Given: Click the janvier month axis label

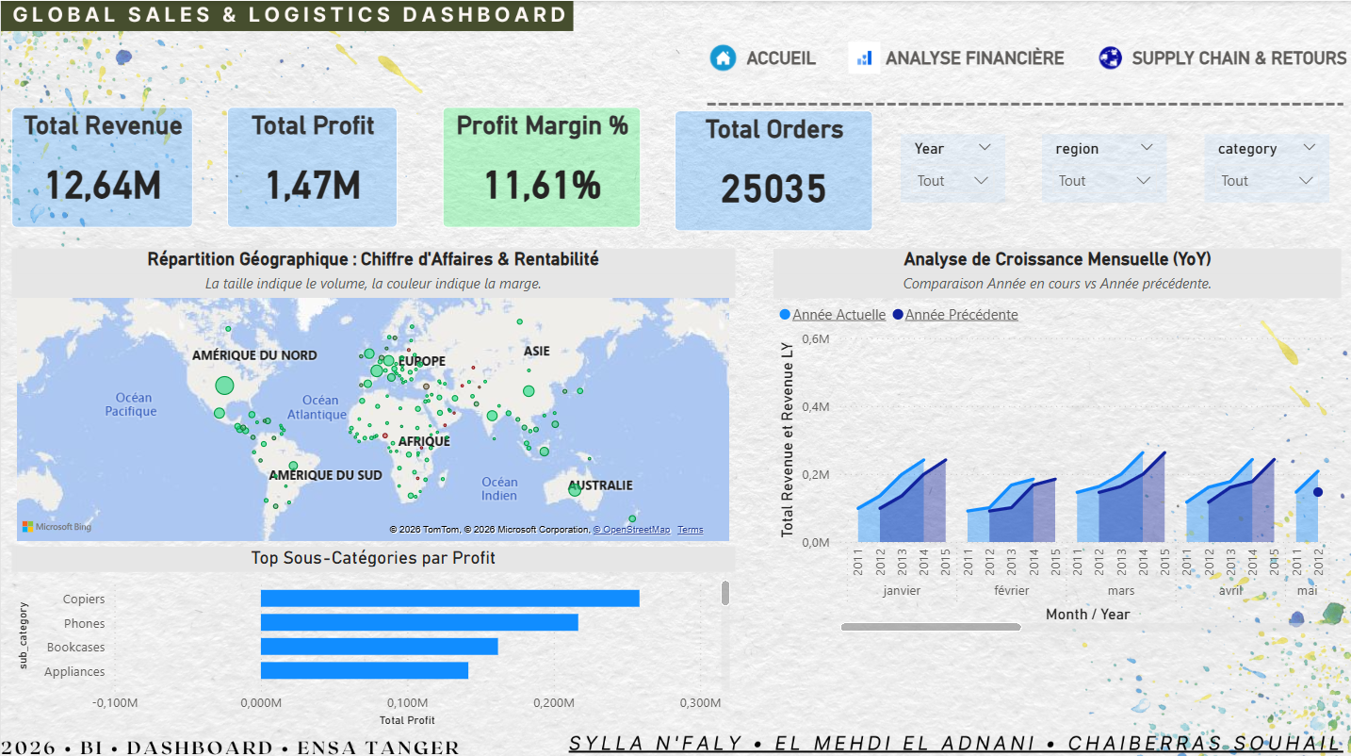Looking at the screenshot, I should 902,591.
